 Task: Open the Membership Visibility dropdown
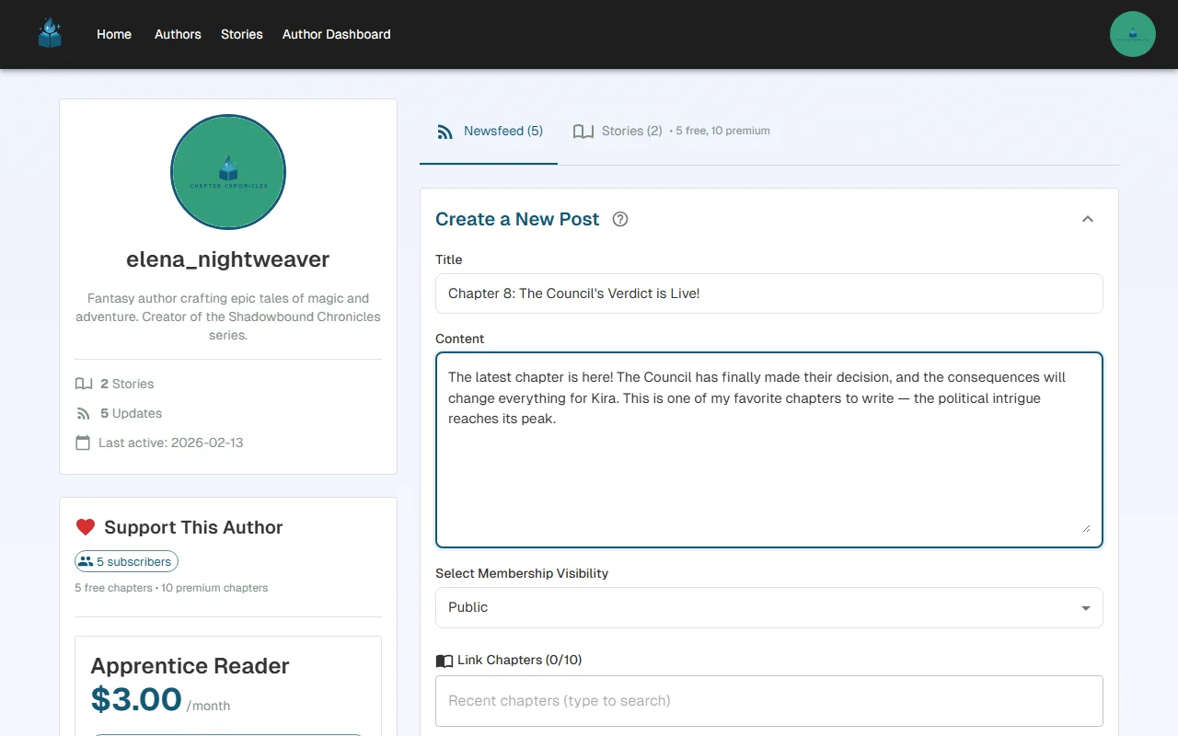(768, 607)
